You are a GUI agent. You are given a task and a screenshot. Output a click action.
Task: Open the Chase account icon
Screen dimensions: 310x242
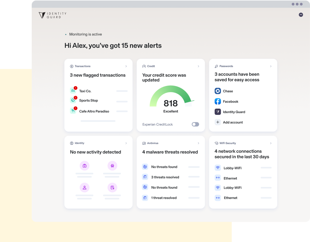tap(218, 91)
